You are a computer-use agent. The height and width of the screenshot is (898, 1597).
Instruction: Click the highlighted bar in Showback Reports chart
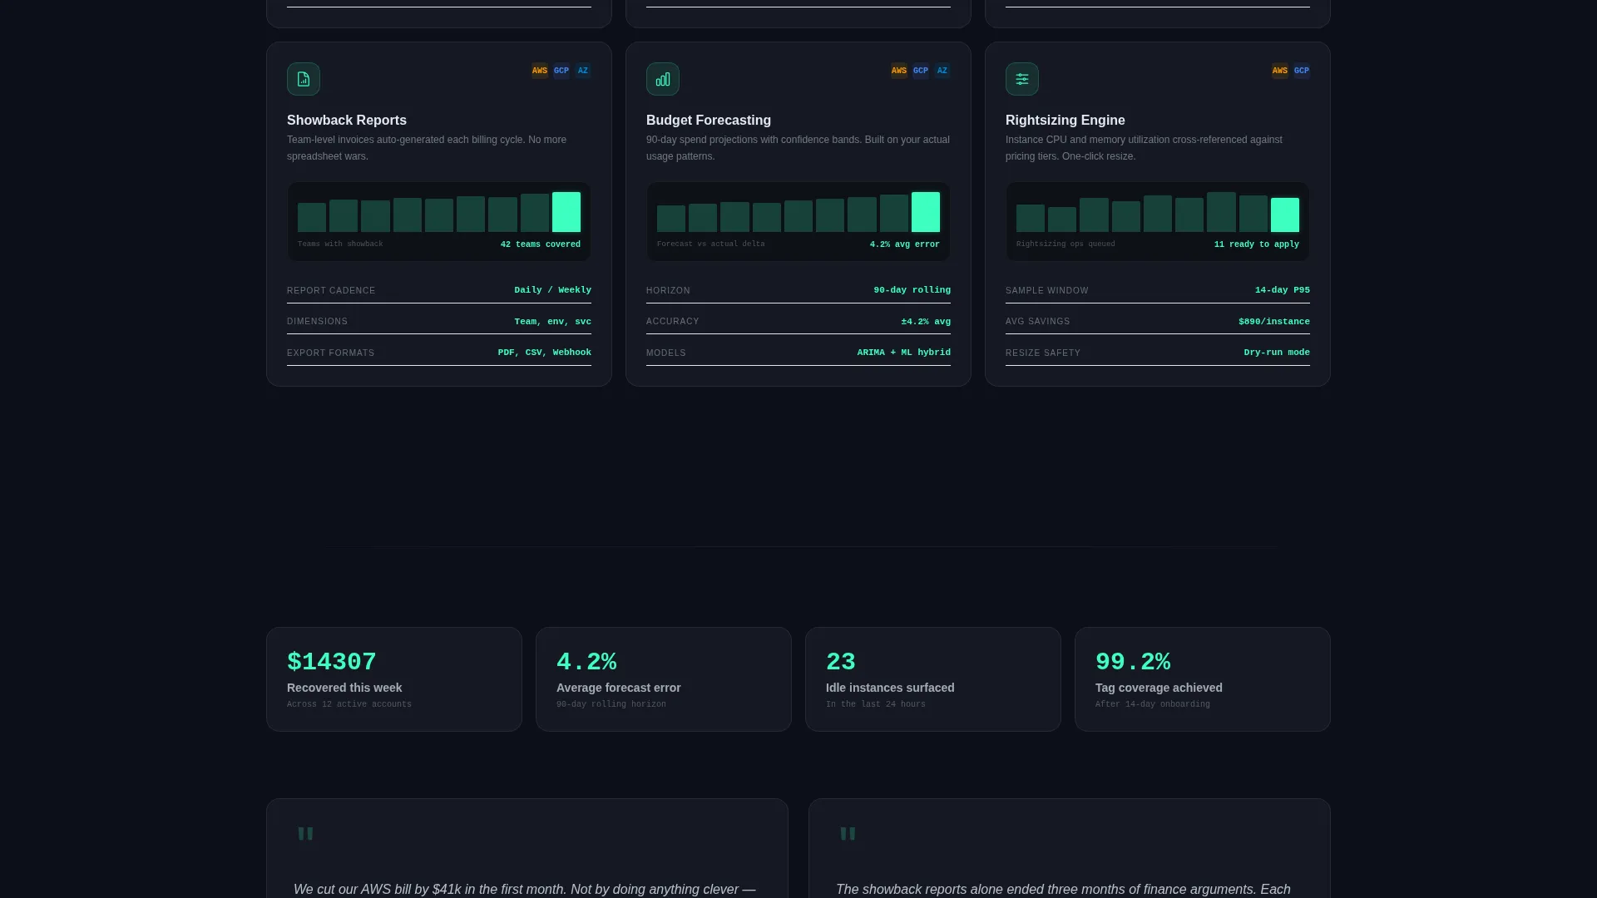pyautogui.click(x=566, y=212)
